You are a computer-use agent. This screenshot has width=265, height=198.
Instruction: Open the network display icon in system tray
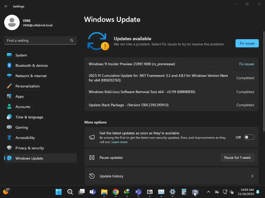tap(225, 192)
